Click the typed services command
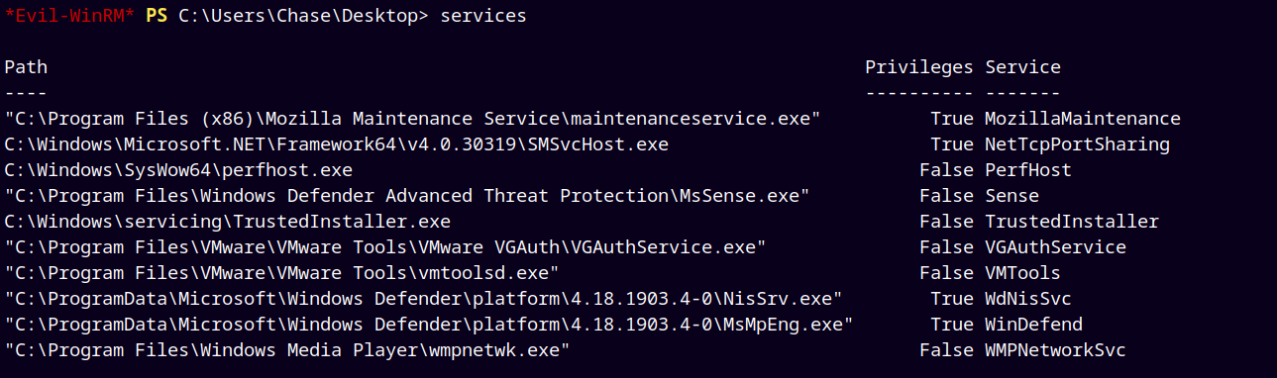The height and width of the screenshot is (378, 1277). point(483,17)
